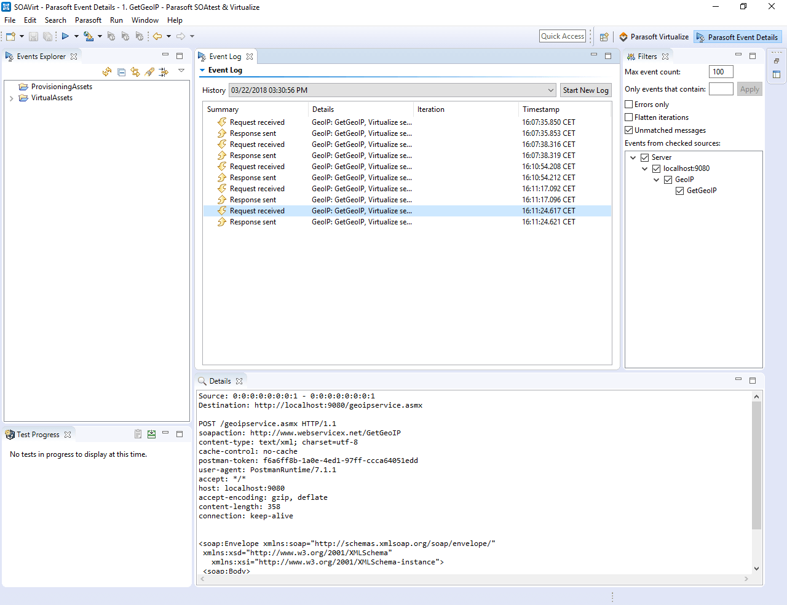Viewport: 787px width, 605px height.
Task: Maximize the Details panel
Action: (x=752, y=380)
